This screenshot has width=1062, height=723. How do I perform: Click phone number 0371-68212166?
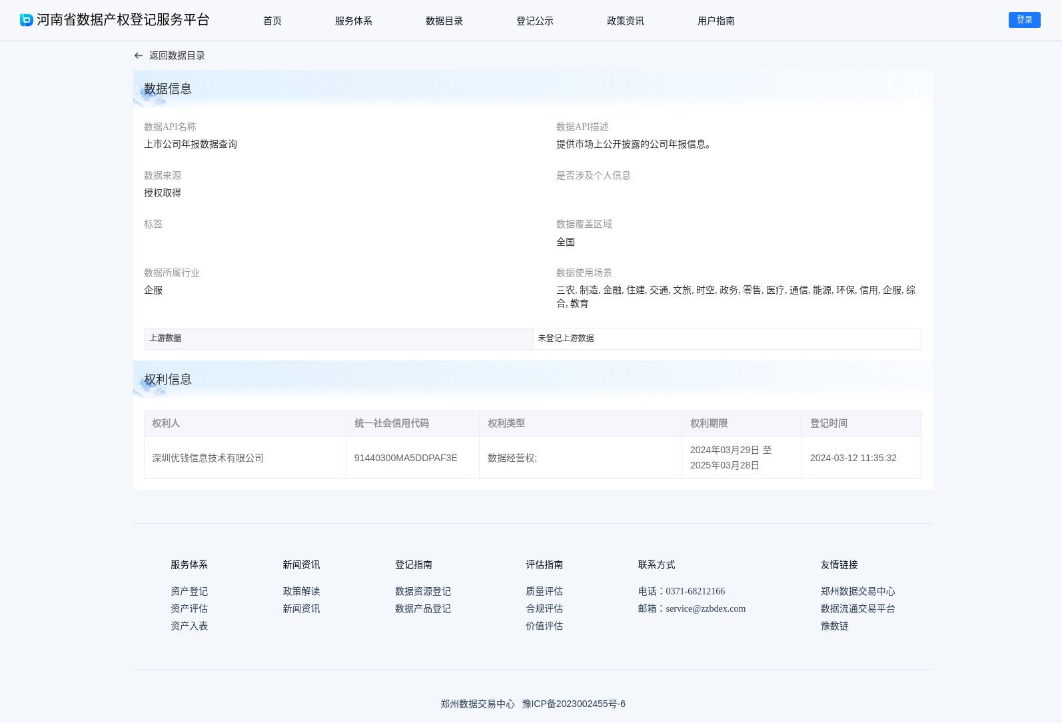(696, 591)
